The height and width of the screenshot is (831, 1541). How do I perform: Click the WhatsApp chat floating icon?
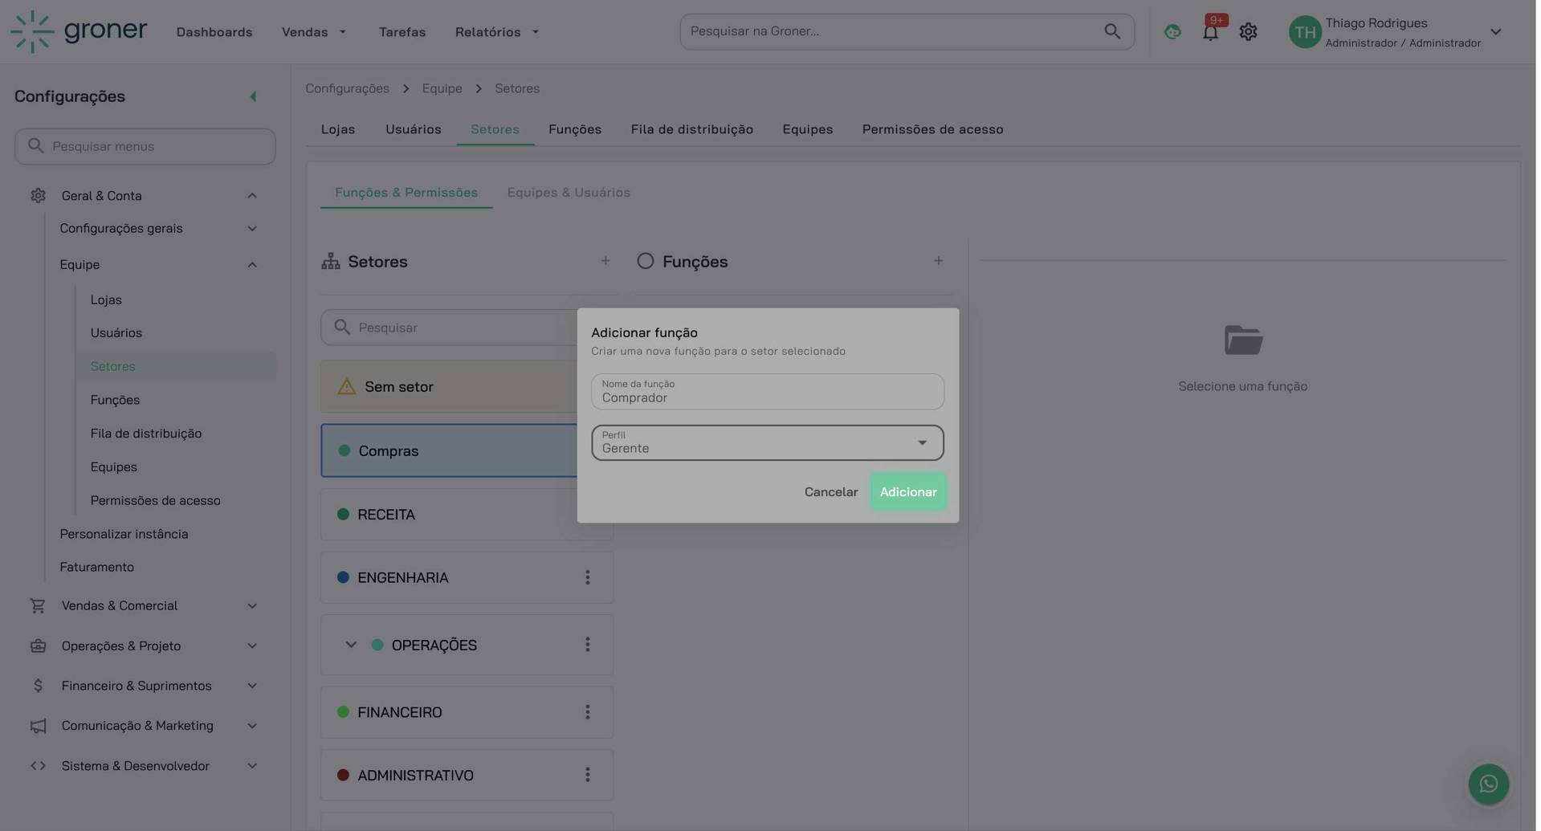click(1488, 784)
